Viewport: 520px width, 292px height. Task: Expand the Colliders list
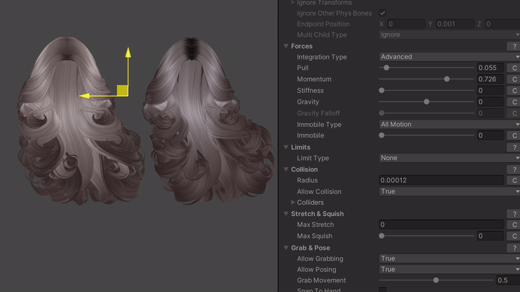(293, 202)
